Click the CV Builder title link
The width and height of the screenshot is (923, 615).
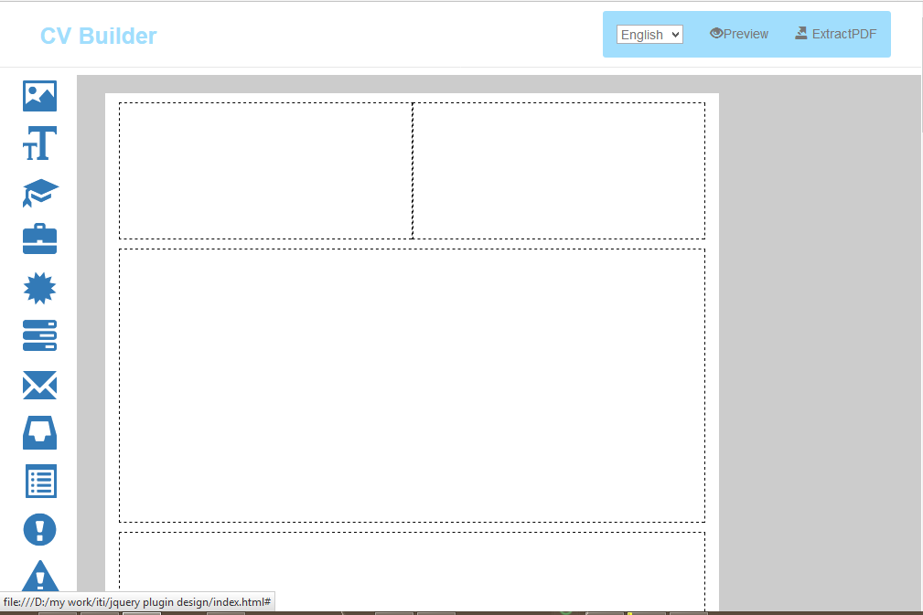tap(98, 36)
